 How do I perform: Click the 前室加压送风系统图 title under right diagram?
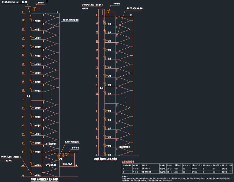[x=105, y=159]
